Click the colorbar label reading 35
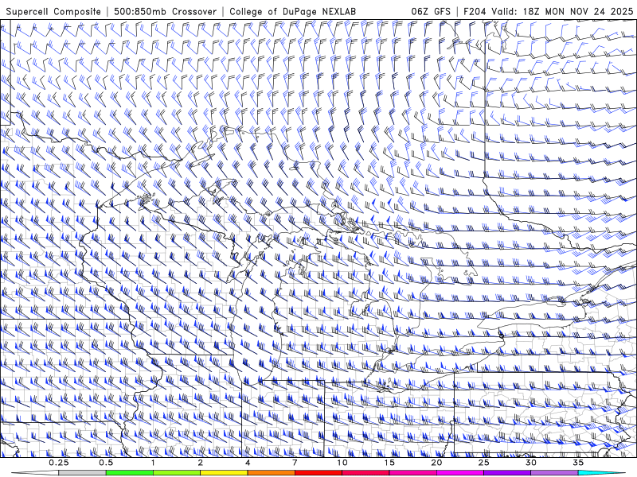This screenshot has width=637, height=477. [x=578, y=463]
